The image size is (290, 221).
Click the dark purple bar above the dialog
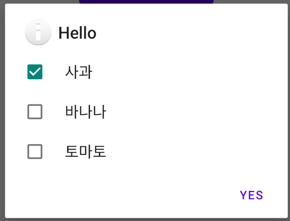tap(146, 2)
